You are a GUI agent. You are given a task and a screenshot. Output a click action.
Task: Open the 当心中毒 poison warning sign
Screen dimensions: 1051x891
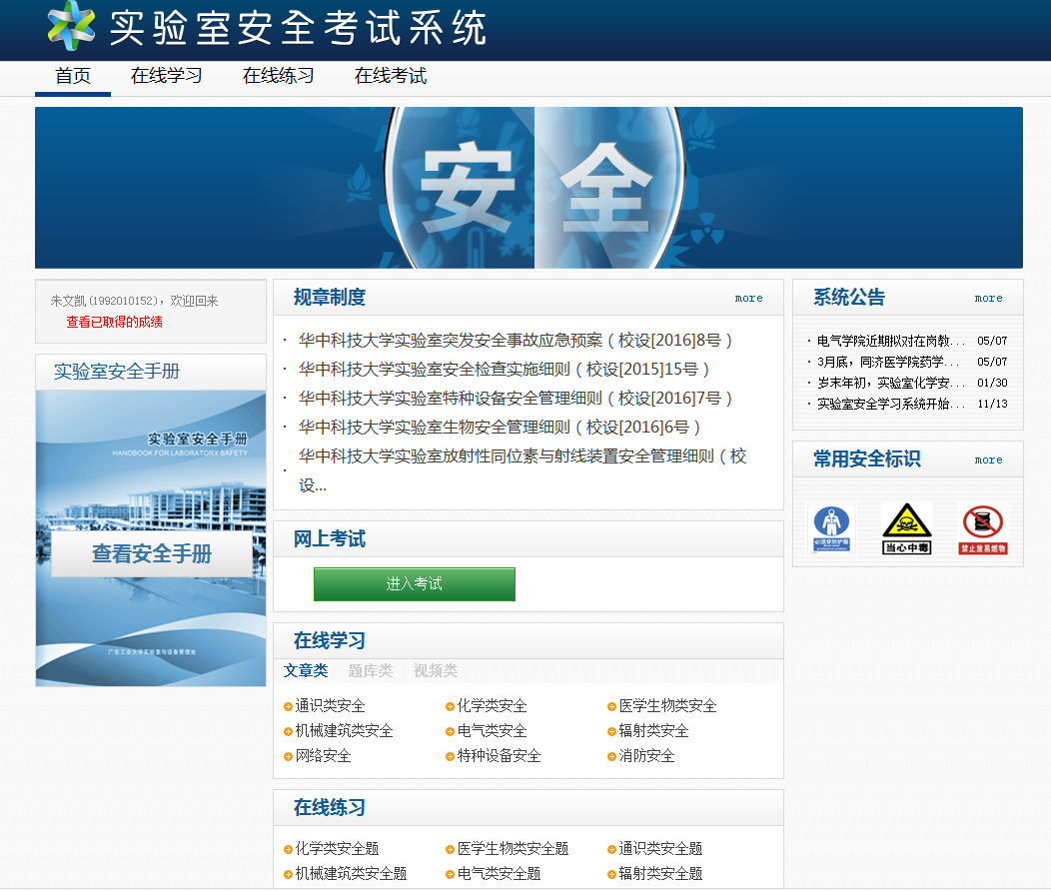pyautogui.click(x=906, y=528)
